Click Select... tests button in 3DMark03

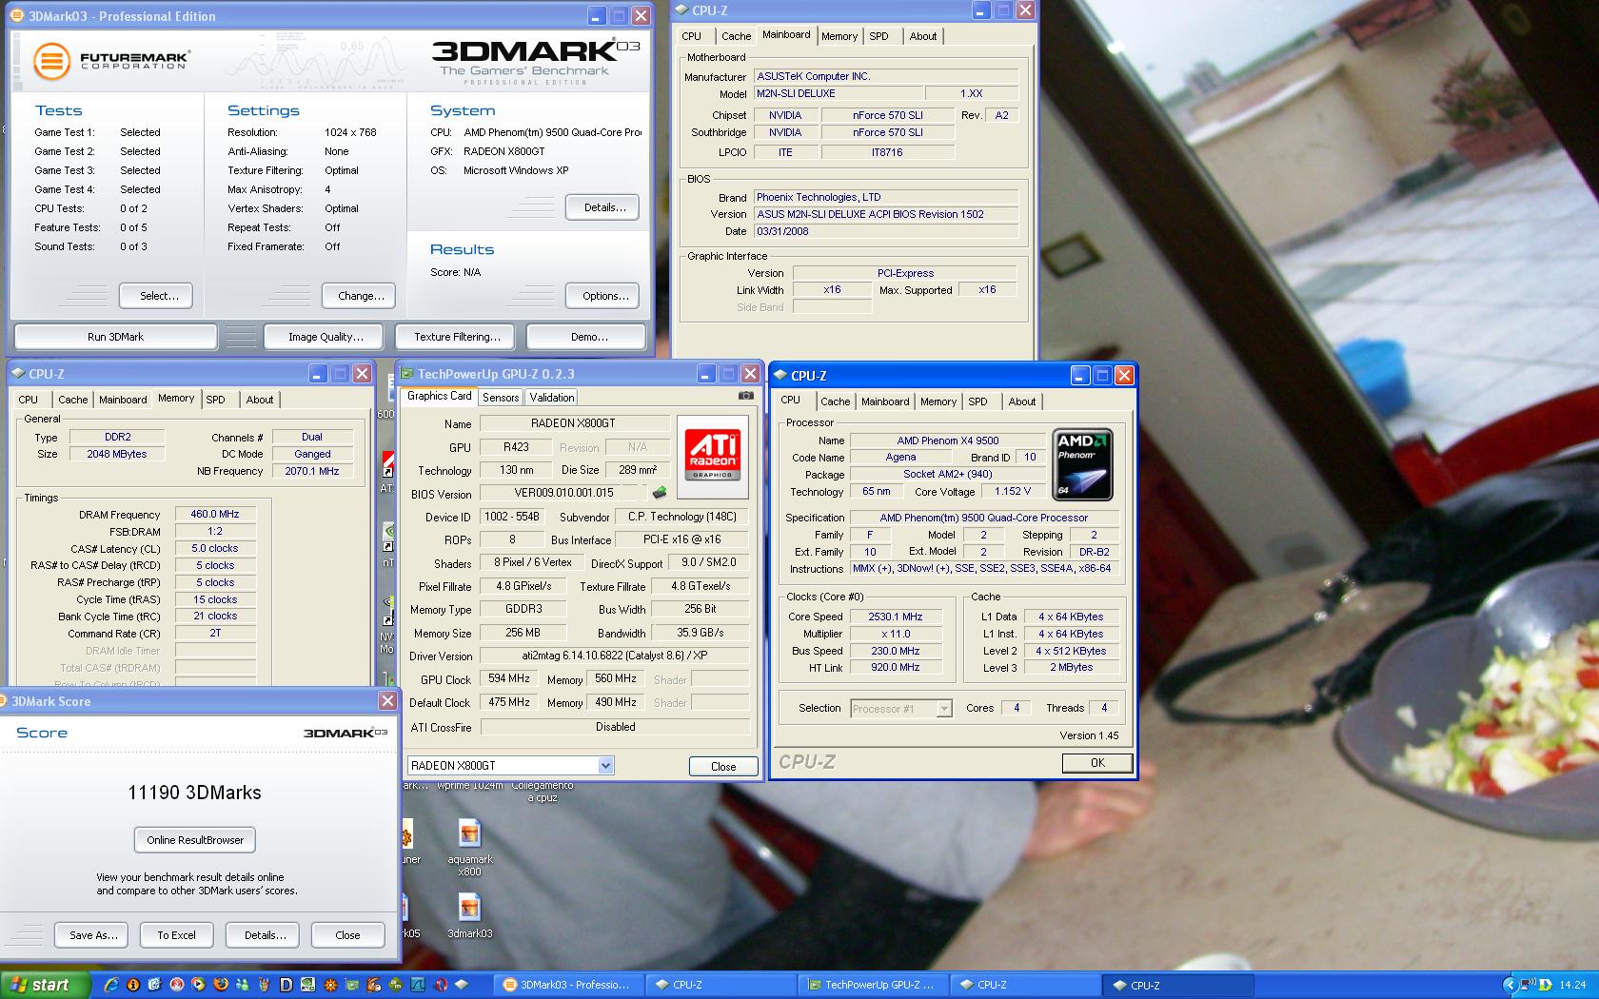(x=156, y=296)
